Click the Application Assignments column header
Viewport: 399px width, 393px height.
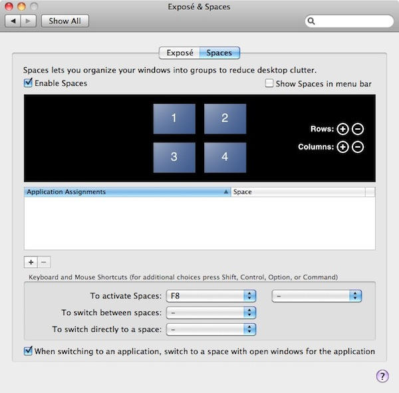(127, 192)
